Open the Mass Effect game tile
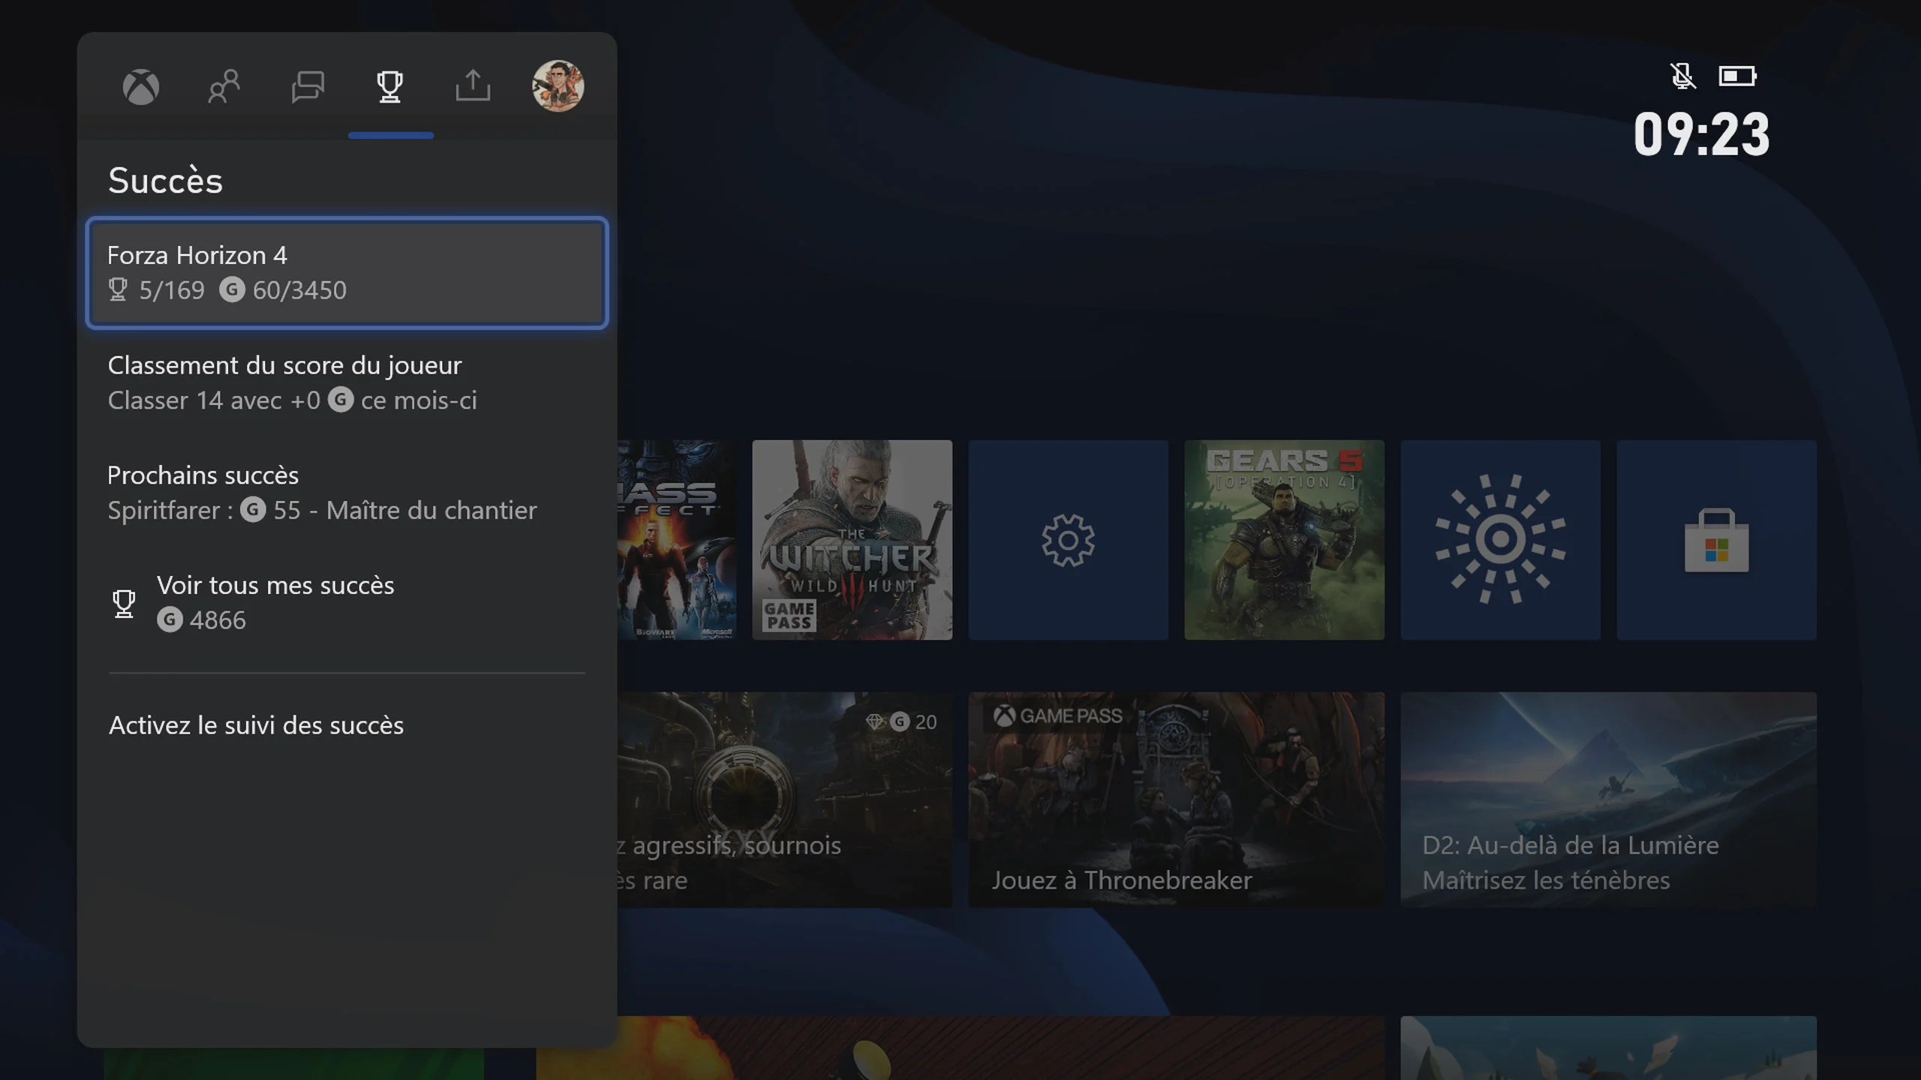This screenshot has height=1080, width=1921. (677, 540)
